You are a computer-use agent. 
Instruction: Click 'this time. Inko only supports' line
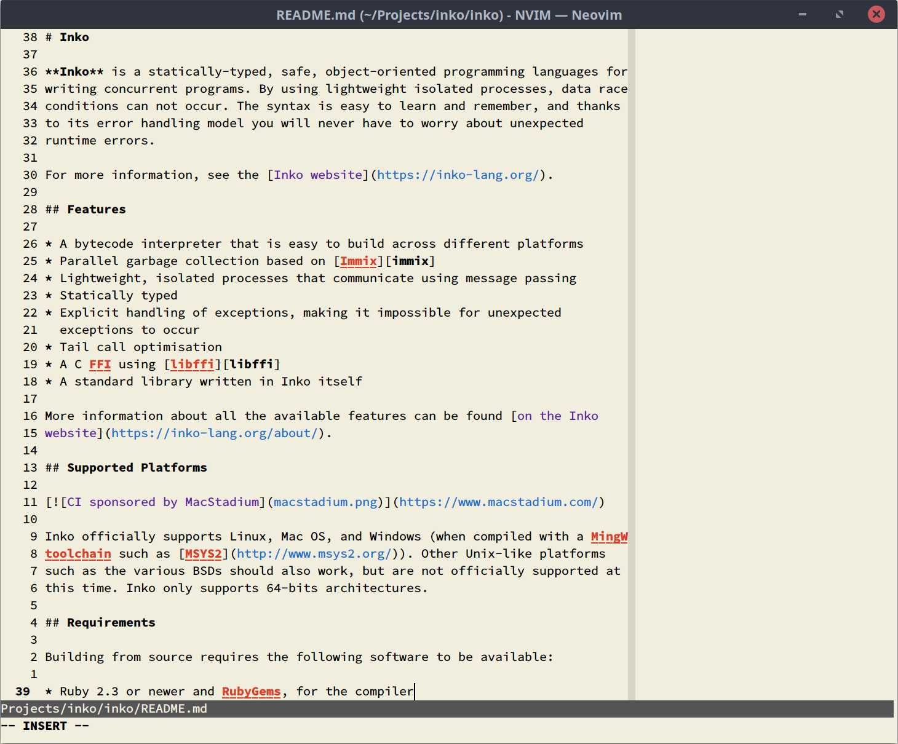click(237, 588)
